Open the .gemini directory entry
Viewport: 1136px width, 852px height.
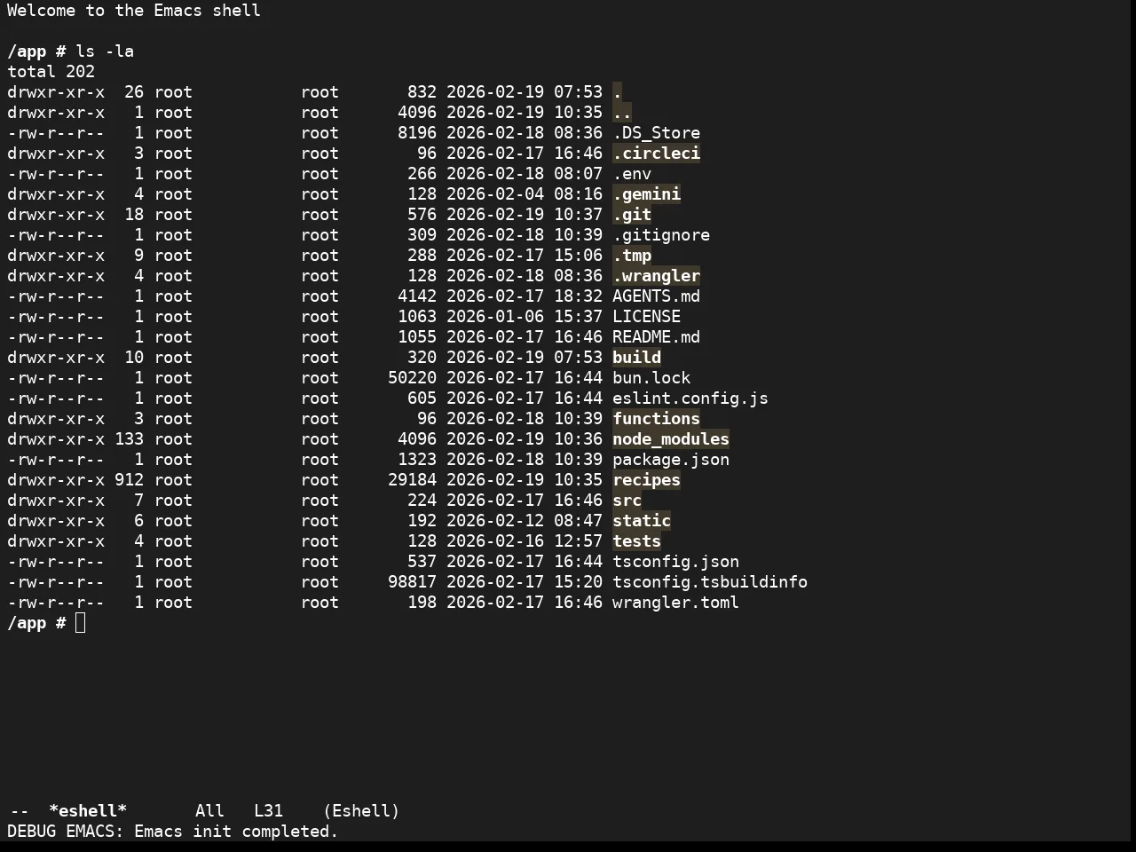click(646, 194)
